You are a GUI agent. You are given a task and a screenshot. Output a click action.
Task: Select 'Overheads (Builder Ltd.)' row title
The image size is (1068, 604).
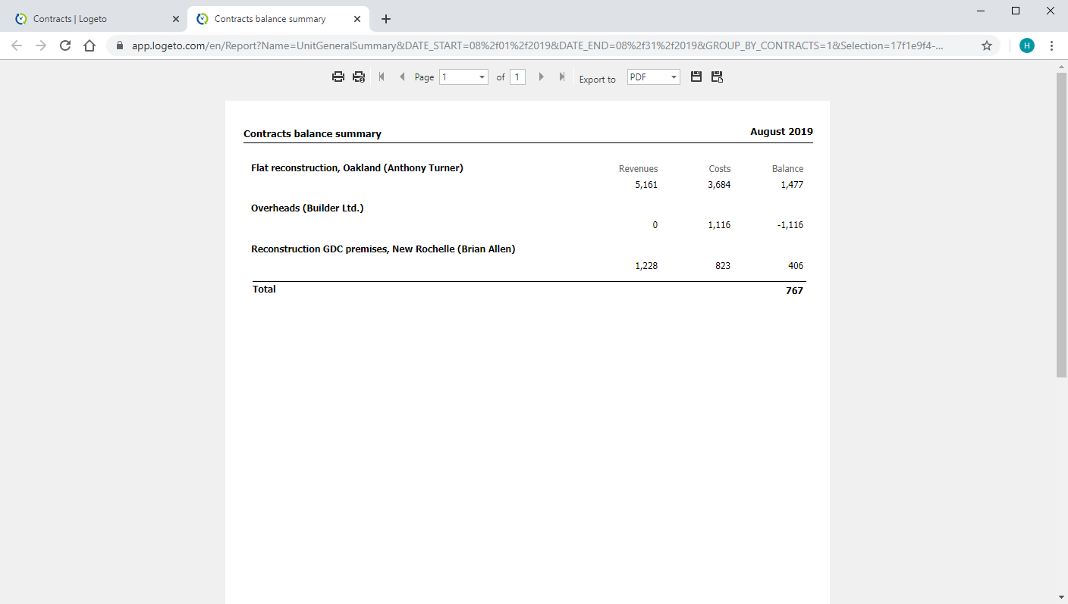(307, 208)
